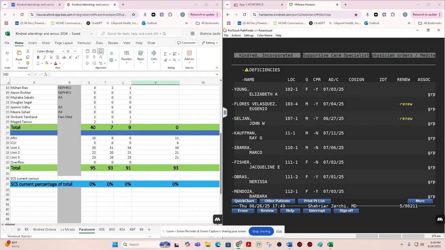The width and height of the screenshot is (445, 250).
Task: Open the Formulas ribbon tab
Action: pyautogui.click(x=84, y=43)
